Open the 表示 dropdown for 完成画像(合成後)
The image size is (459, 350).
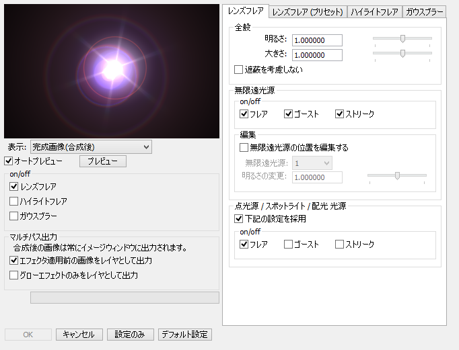tap(91, 146)
